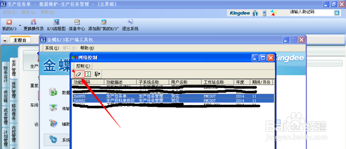The image size is (346, 149).
Task: Select the 财务会计 vertical side tab
Action: [x=6, y=74]
